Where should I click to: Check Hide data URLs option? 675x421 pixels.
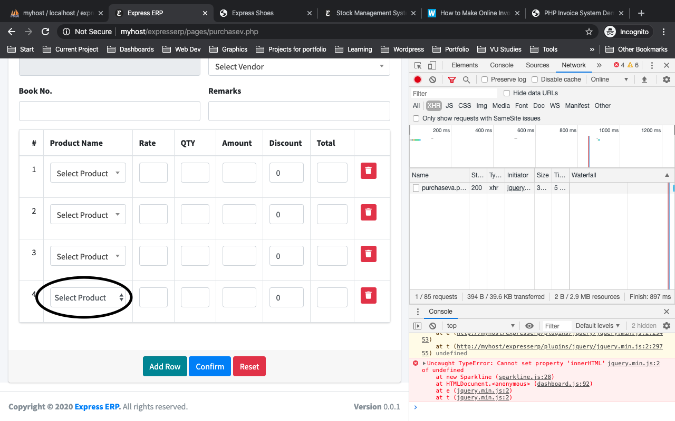tap(506, 93)
